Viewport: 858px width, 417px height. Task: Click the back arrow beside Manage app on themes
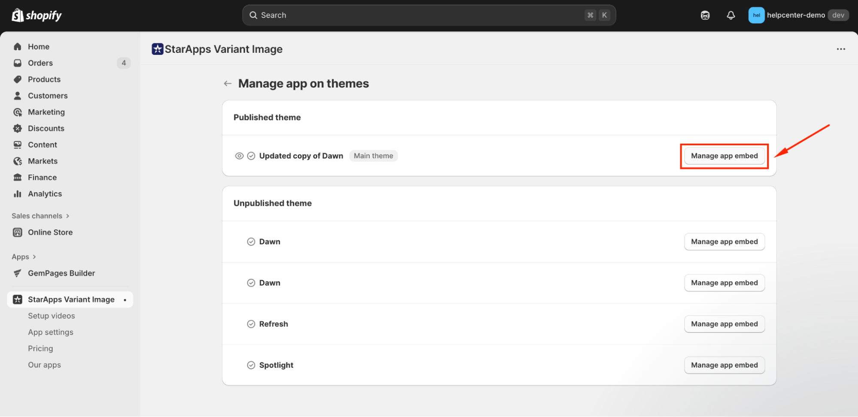coord(227,83)
